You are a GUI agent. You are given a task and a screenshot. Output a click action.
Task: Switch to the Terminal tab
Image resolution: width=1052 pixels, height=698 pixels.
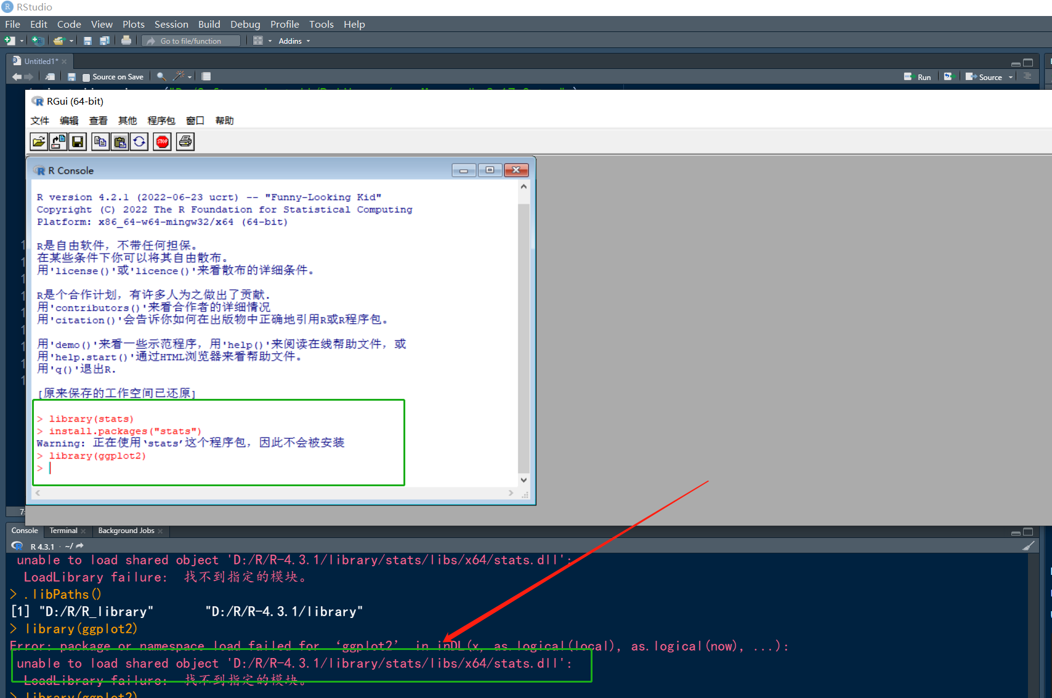[63, 531]
